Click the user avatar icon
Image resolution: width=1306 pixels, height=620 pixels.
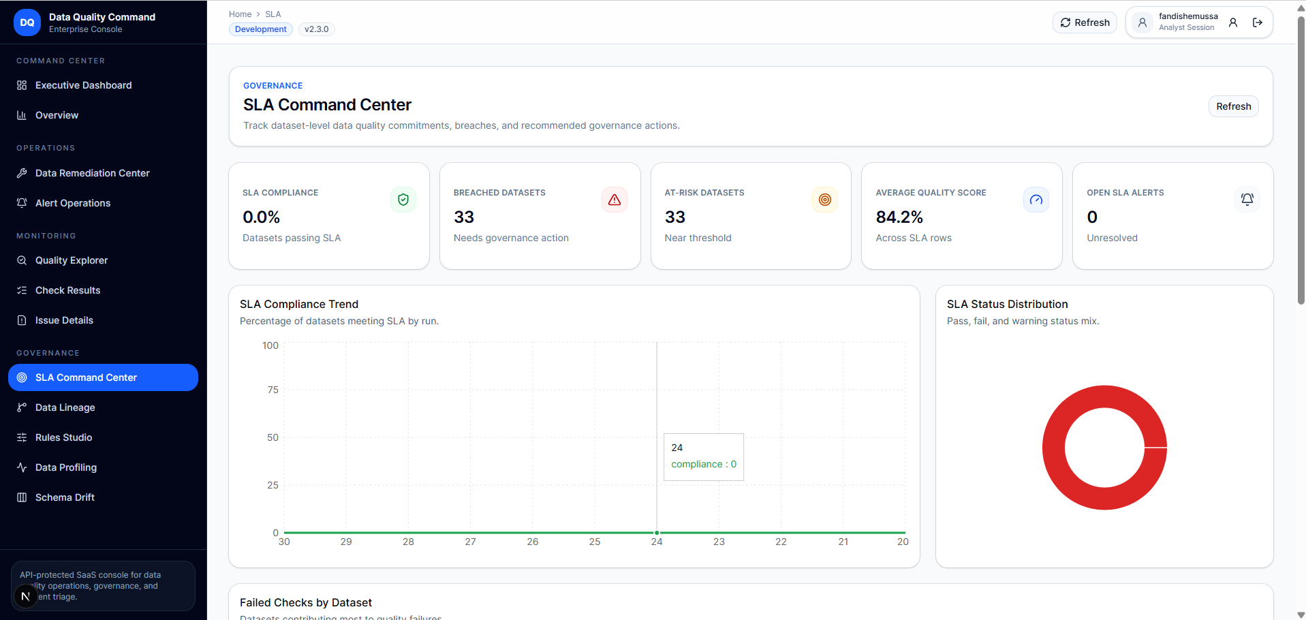coord(1142,22)
